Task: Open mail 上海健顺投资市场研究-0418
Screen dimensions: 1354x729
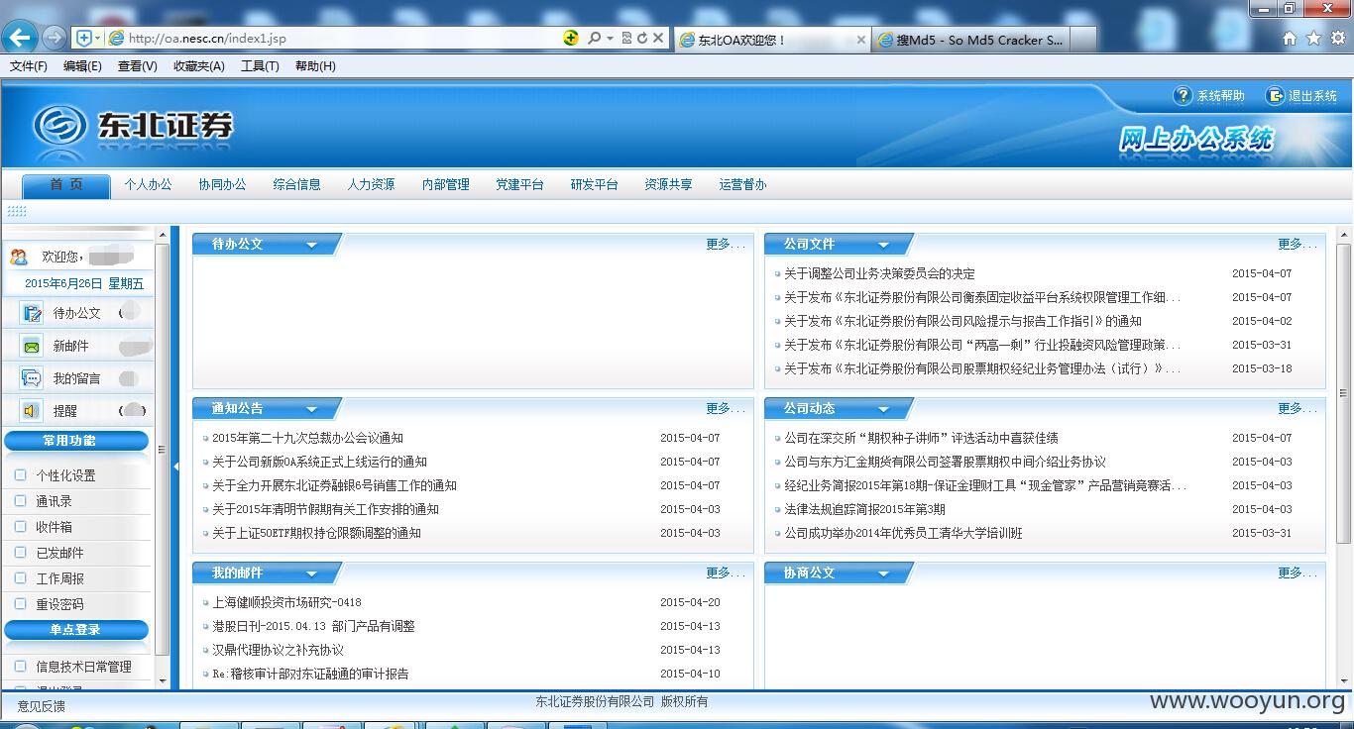Action: pyautogui.click(x=286, y=602)
